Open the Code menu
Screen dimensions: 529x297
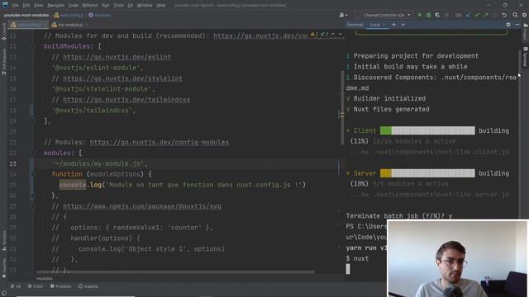tap(73, 5)
